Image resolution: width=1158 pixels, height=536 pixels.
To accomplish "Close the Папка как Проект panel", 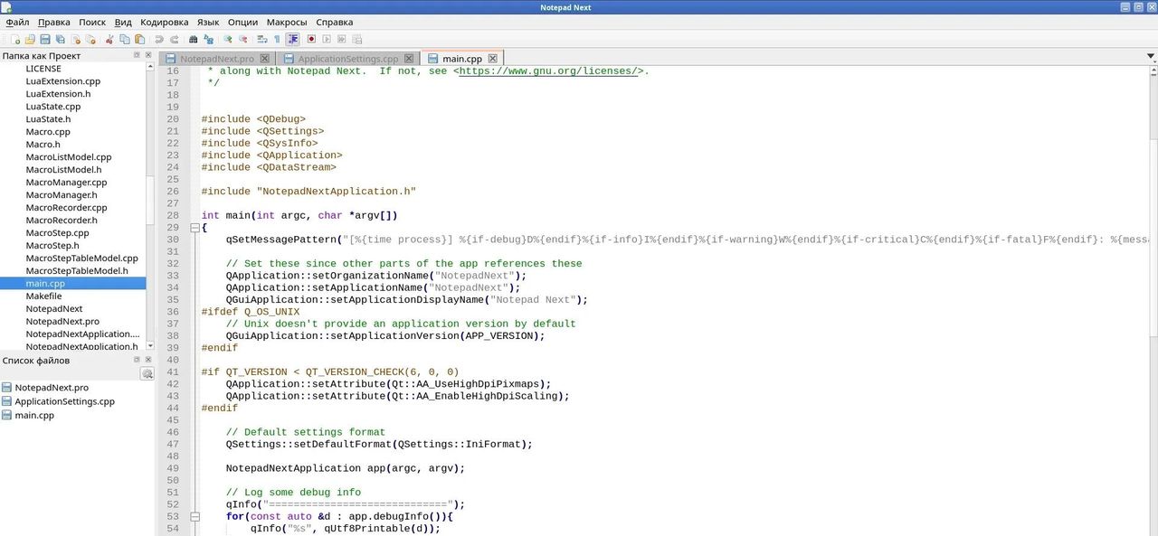I will pyautogui.click(x=149, y=55).
